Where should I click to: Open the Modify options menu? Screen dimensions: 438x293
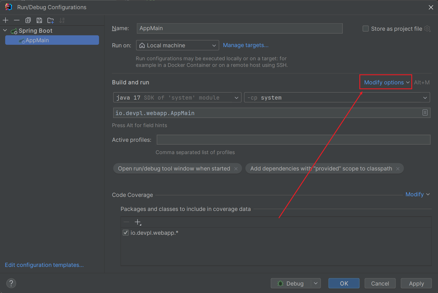(386, 82)
